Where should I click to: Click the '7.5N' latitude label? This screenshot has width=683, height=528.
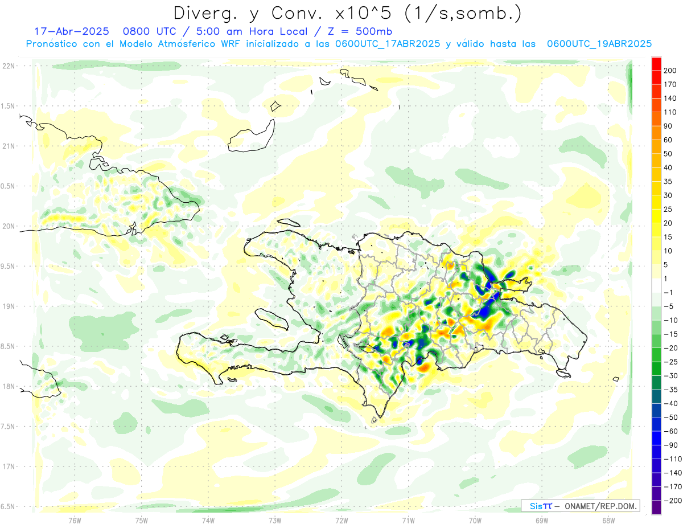pyautogui.click(x=8, y=427)
